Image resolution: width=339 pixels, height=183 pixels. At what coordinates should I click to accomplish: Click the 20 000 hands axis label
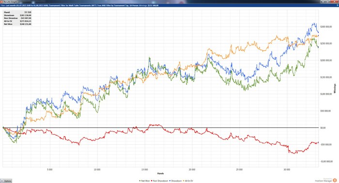click(192, 169)
